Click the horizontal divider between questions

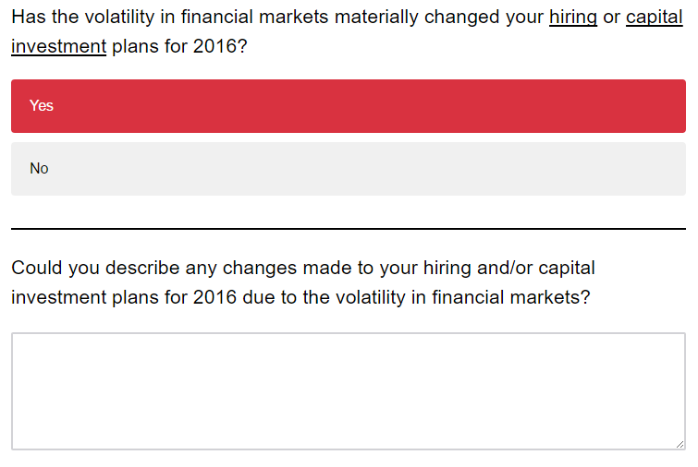[x=349, y=229]
